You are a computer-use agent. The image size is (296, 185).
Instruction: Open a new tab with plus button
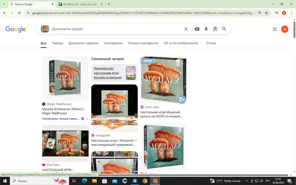tap(109, 4)
